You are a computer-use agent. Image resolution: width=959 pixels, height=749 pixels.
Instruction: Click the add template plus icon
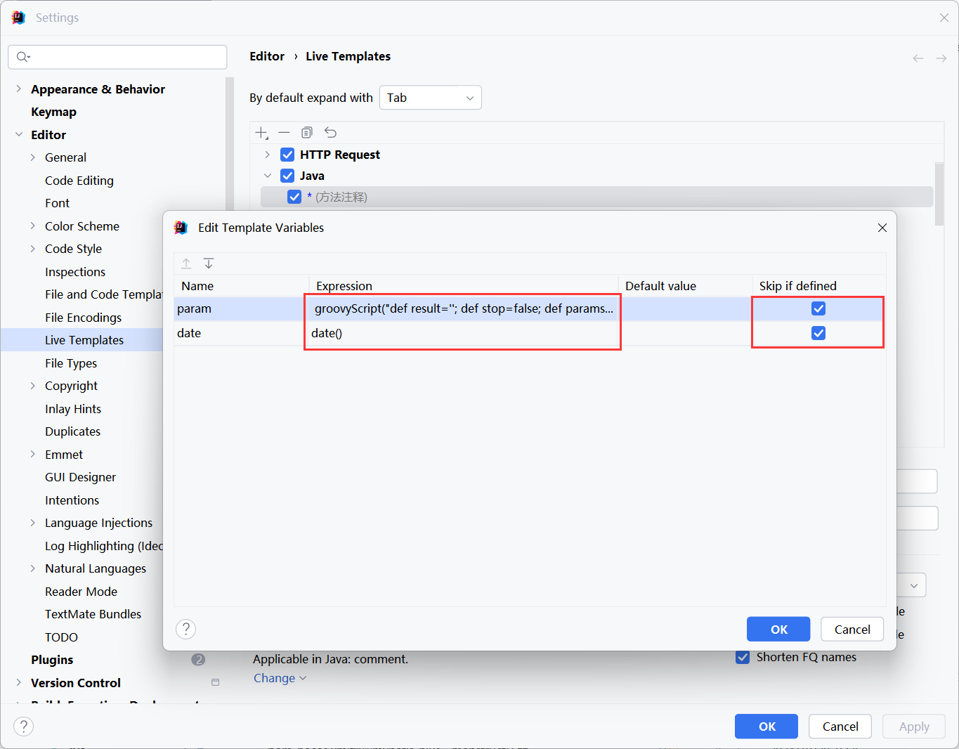click(261, 133)
